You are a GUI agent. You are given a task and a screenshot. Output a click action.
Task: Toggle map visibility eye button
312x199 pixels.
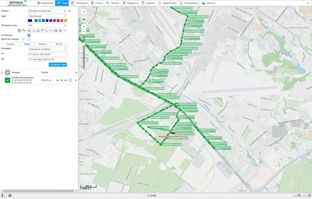tap(84, 12)
